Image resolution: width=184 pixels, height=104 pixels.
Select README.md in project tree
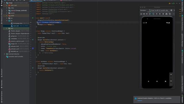click(x=14, y=51)
